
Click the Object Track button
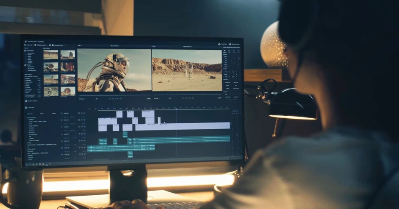tap(236, 82)
